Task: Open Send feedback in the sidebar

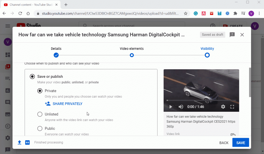Action: 8,149
